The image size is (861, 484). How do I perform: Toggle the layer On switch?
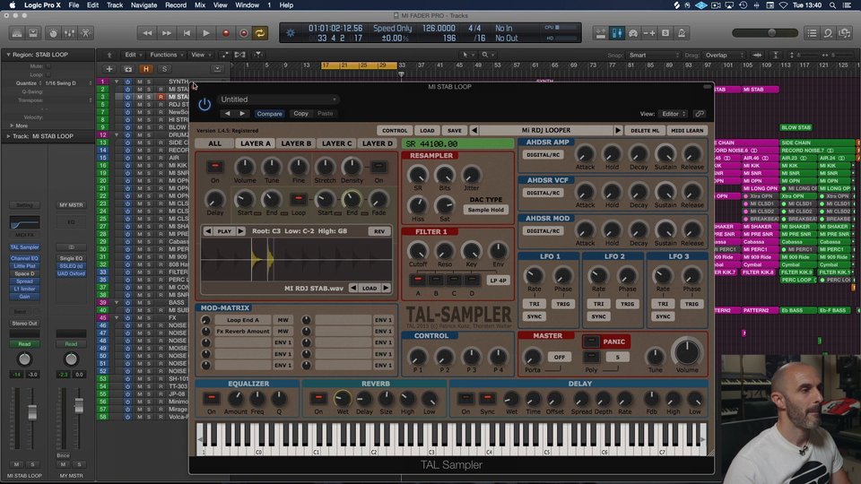(x=214, y=167)
